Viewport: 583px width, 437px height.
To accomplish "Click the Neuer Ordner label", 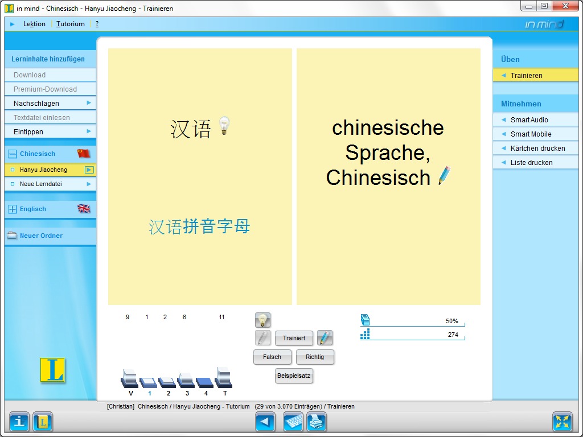I will click(41, 236).
